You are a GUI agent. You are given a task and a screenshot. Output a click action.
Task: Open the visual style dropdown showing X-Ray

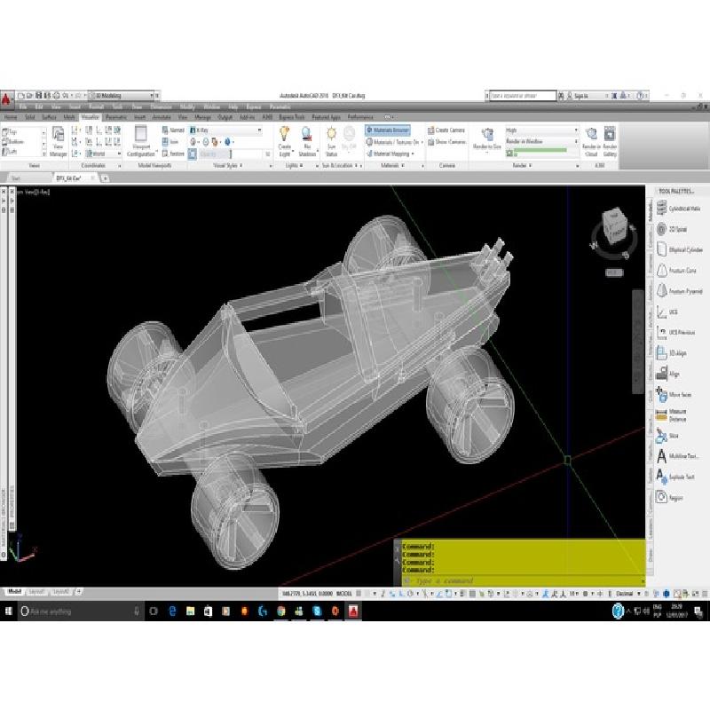pos(225,130)
